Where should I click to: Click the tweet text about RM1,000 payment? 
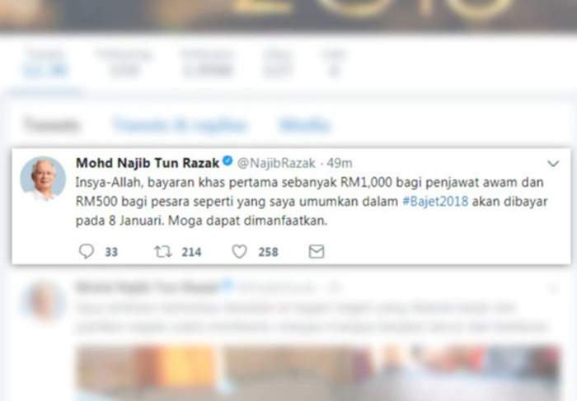[x=312, y=202]
